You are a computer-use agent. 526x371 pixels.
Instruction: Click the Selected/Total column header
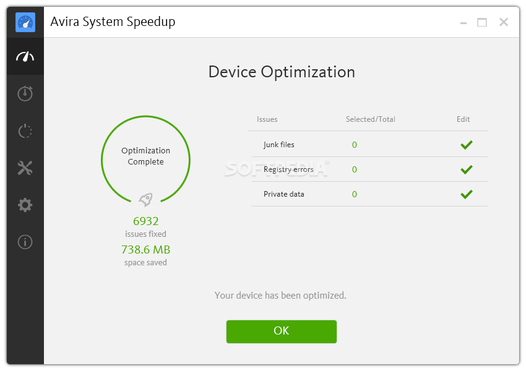coord(370,119)
